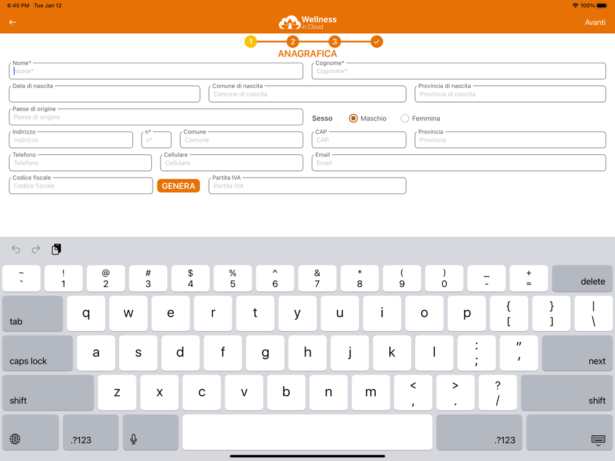The height and width of the screenshot is (461, 615).
Task: Tap the delete key
Action: click(582, 278)
